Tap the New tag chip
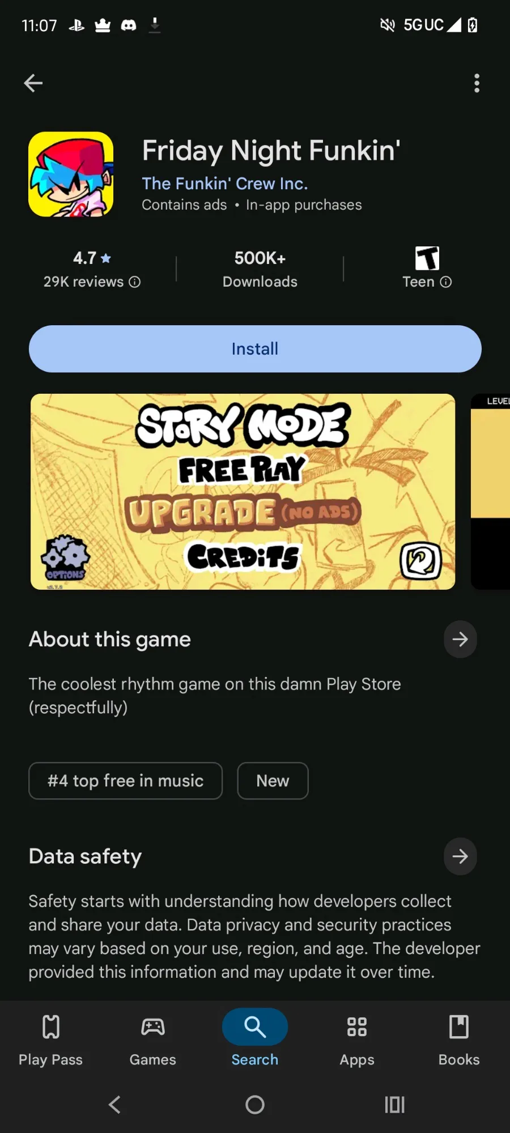 coord(273,781)
